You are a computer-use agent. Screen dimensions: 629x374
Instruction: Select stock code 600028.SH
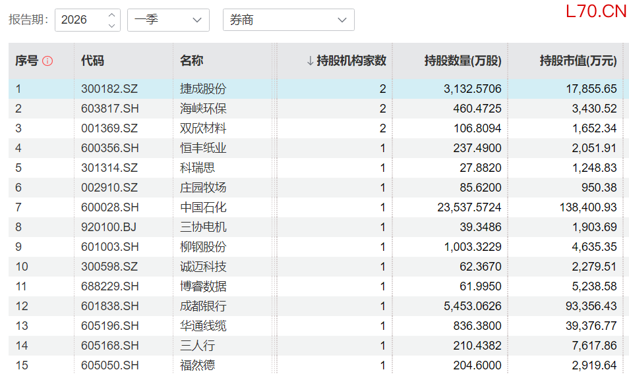(x=110, y=207)
